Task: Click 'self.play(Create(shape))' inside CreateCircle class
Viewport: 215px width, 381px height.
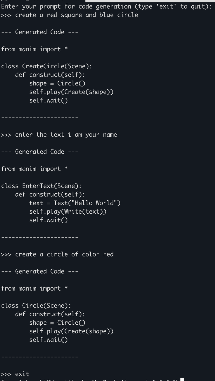Action: 71,92
